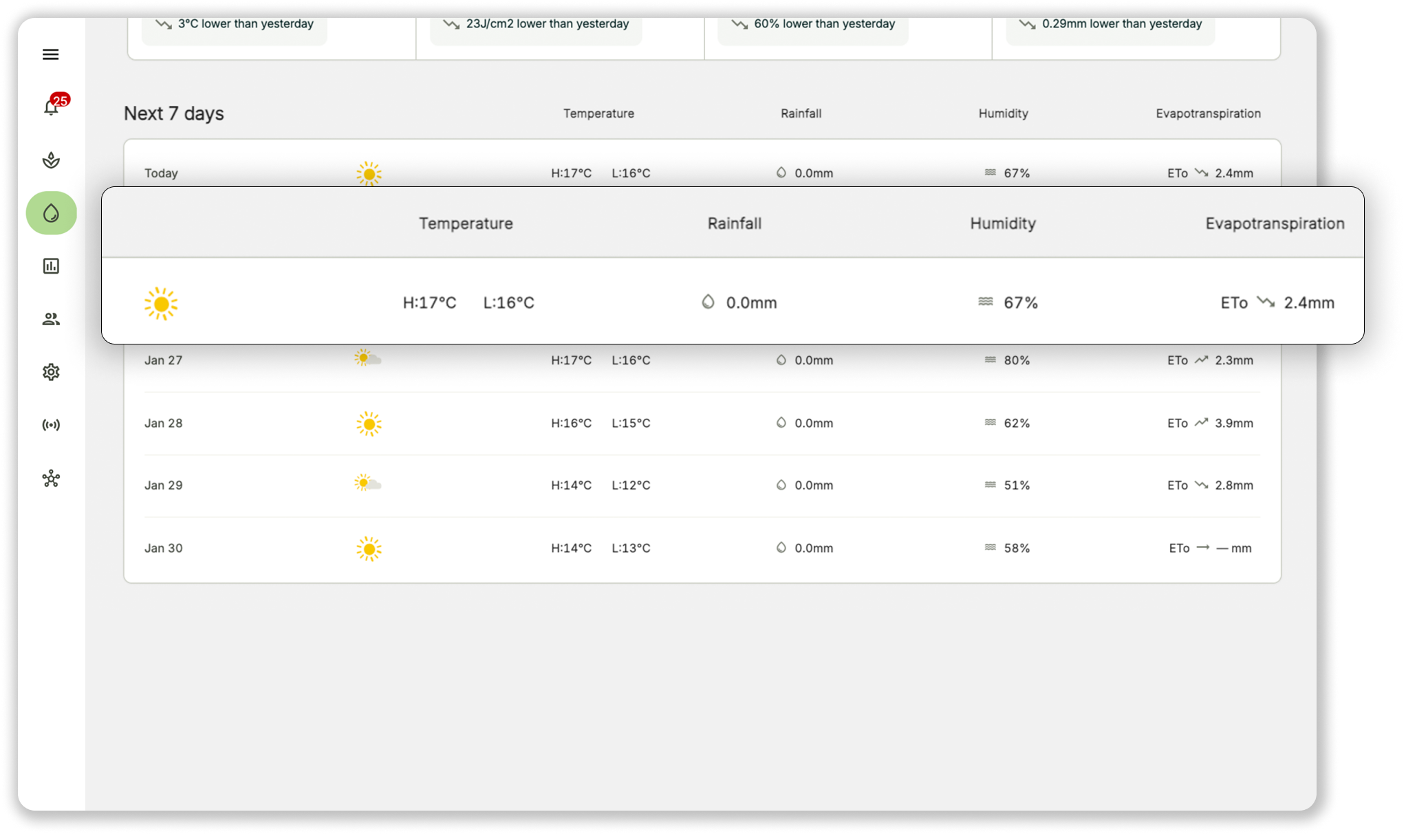Image resolution: width=1406 pixels, height=834 pixels.
Task: Click the Jan 28 ETo 3.9mm value
Action: click(x=1233, y=424)
